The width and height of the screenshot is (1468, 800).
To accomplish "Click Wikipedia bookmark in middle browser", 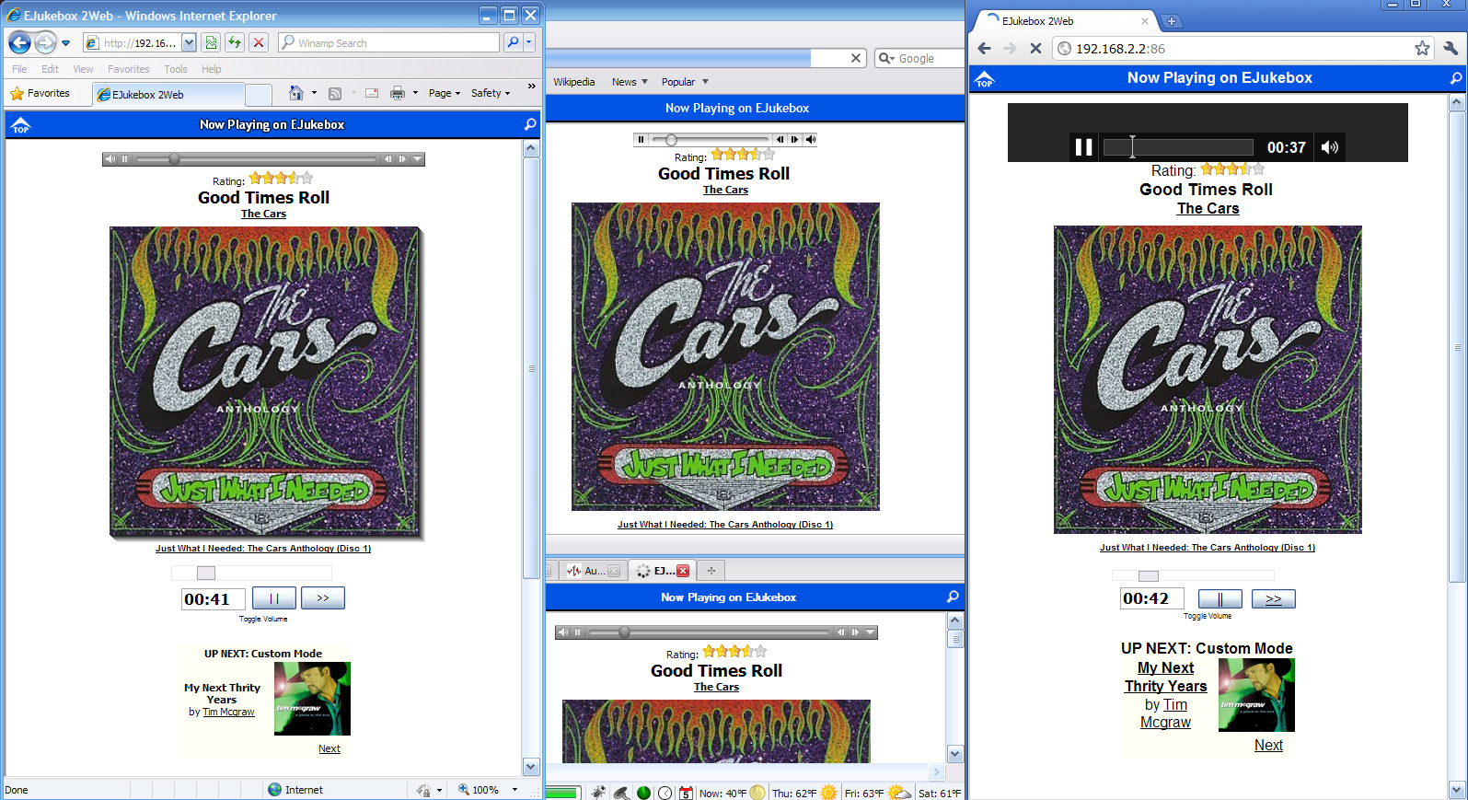I will (x=574, y=82).
